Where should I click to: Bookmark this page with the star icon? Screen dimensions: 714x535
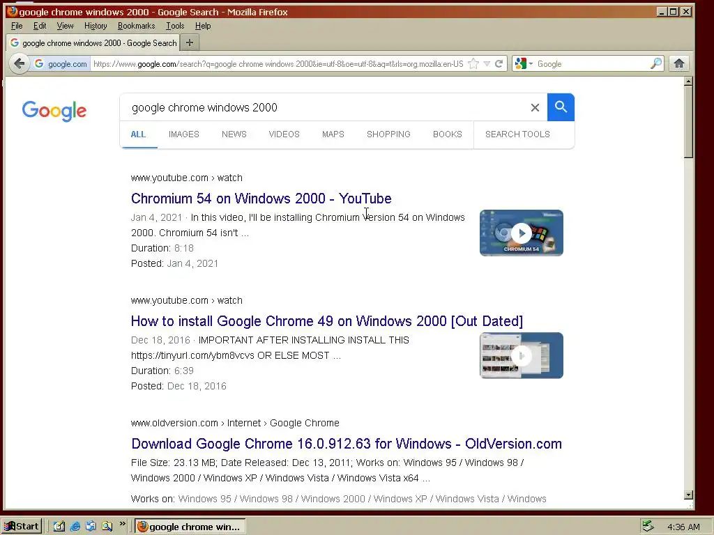(x=473, y=63)
